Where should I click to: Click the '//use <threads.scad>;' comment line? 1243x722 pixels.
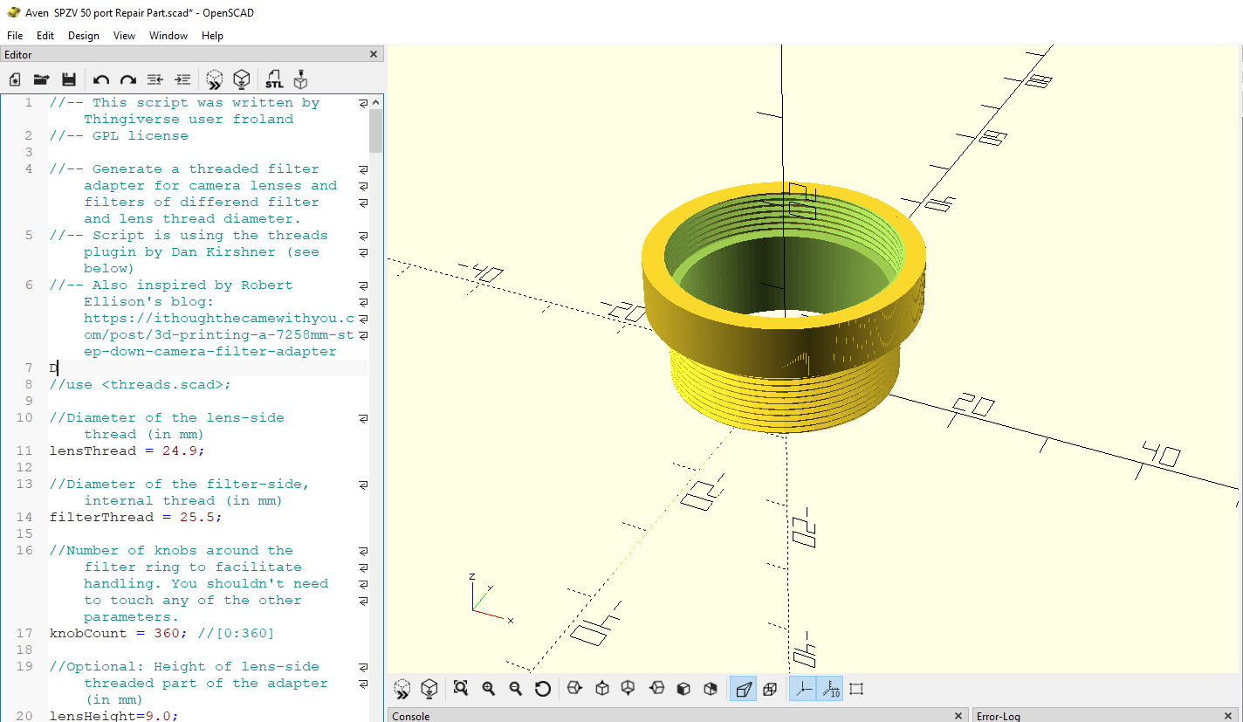pos(141,385)
